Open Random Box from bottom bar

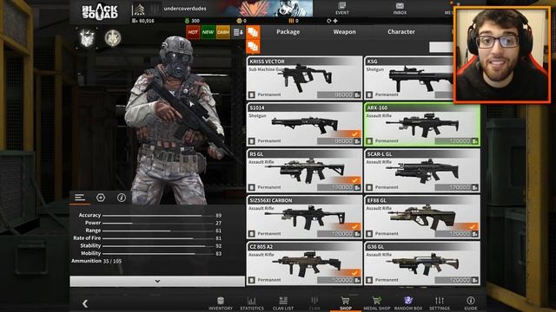(408, 303)
